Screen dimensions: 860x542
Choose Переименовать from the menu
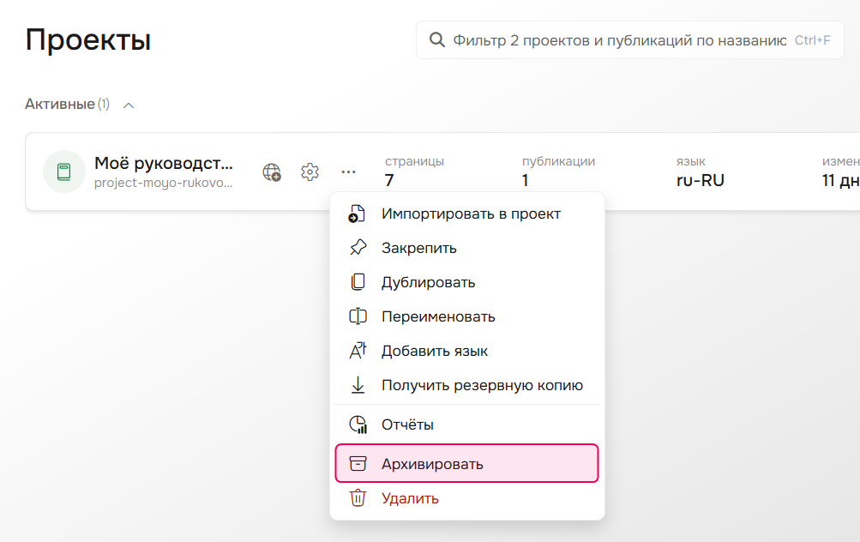click(437, 316)
